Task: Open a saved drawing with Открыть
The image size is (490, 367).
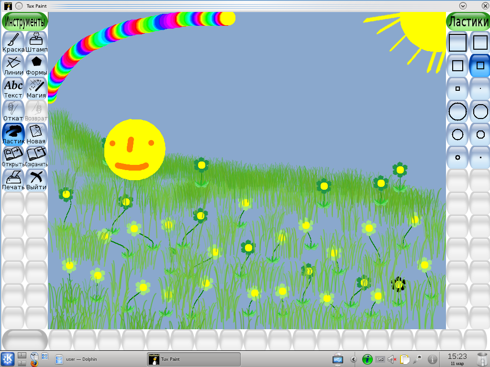Action: pyautogui.click(x=13, y=157)
